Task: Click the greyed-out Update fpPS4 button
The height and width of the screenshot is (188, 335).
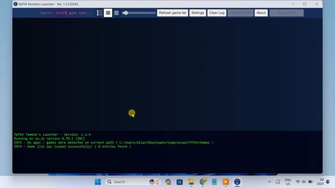Action: pyautogui.click(x=240, y=13)
